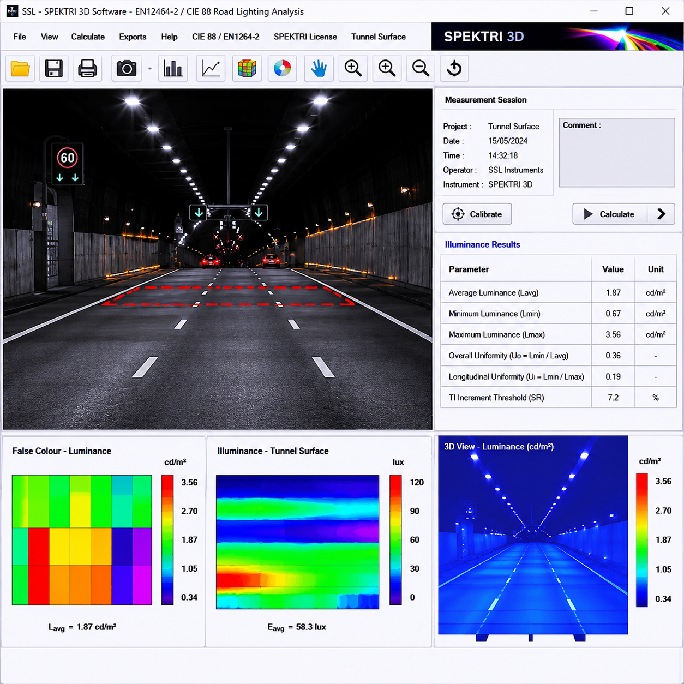Expand the chevron next to Calculate
This screenshot has height=684, width=684.
point(661,214)
